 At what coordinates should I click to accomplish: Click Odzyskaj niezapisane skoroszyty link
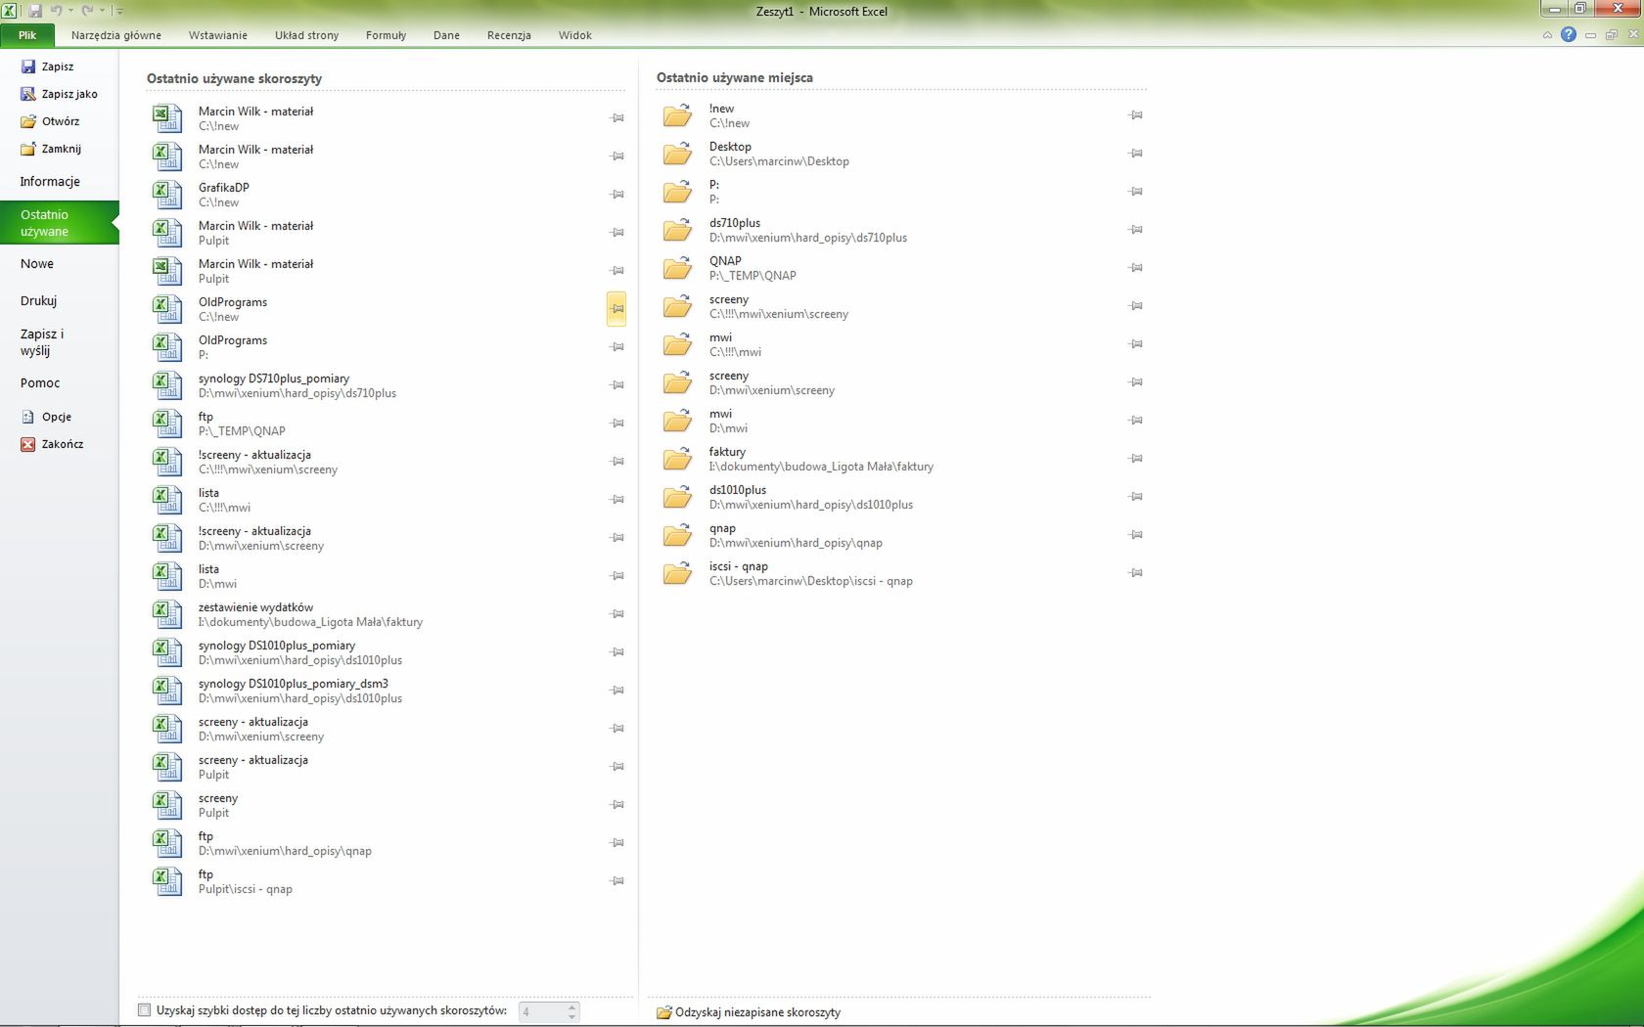(x=757, y=1012)
